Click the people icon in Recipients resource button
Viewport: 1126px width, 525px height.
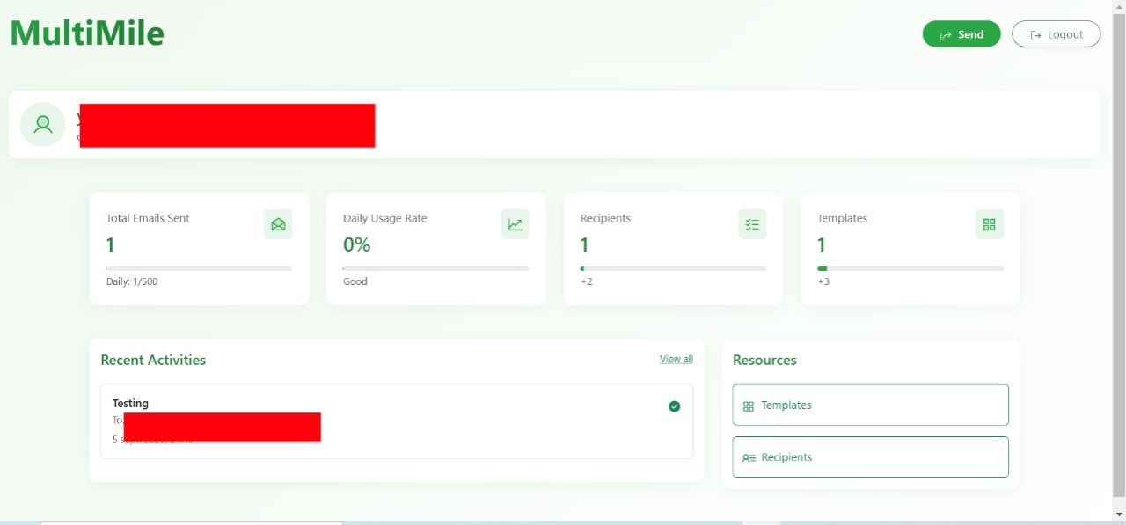pyautogui.click(x=749, y=457)
